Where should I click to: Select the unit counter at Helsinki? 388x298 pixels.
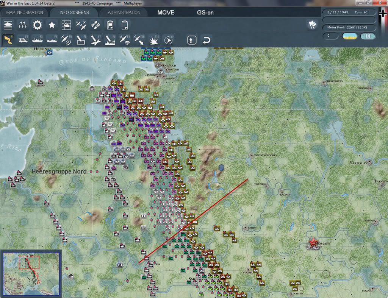50,52
